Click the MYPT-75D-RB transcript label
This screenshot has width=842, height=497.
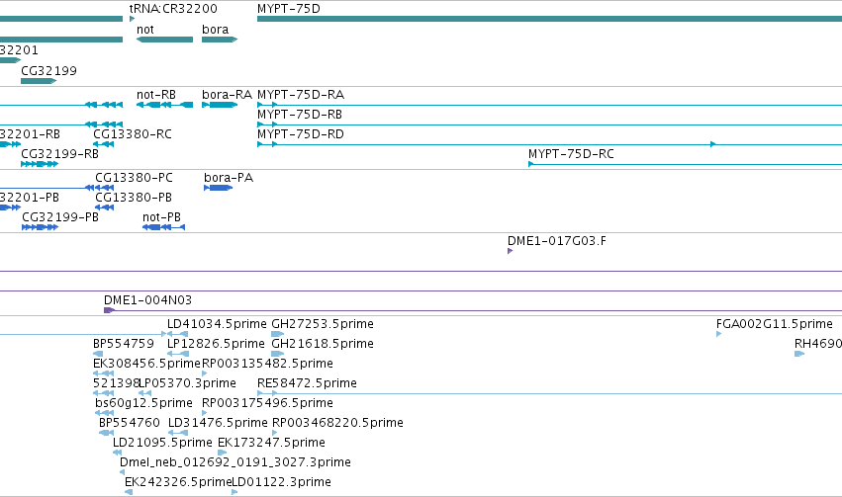point(300,115)
